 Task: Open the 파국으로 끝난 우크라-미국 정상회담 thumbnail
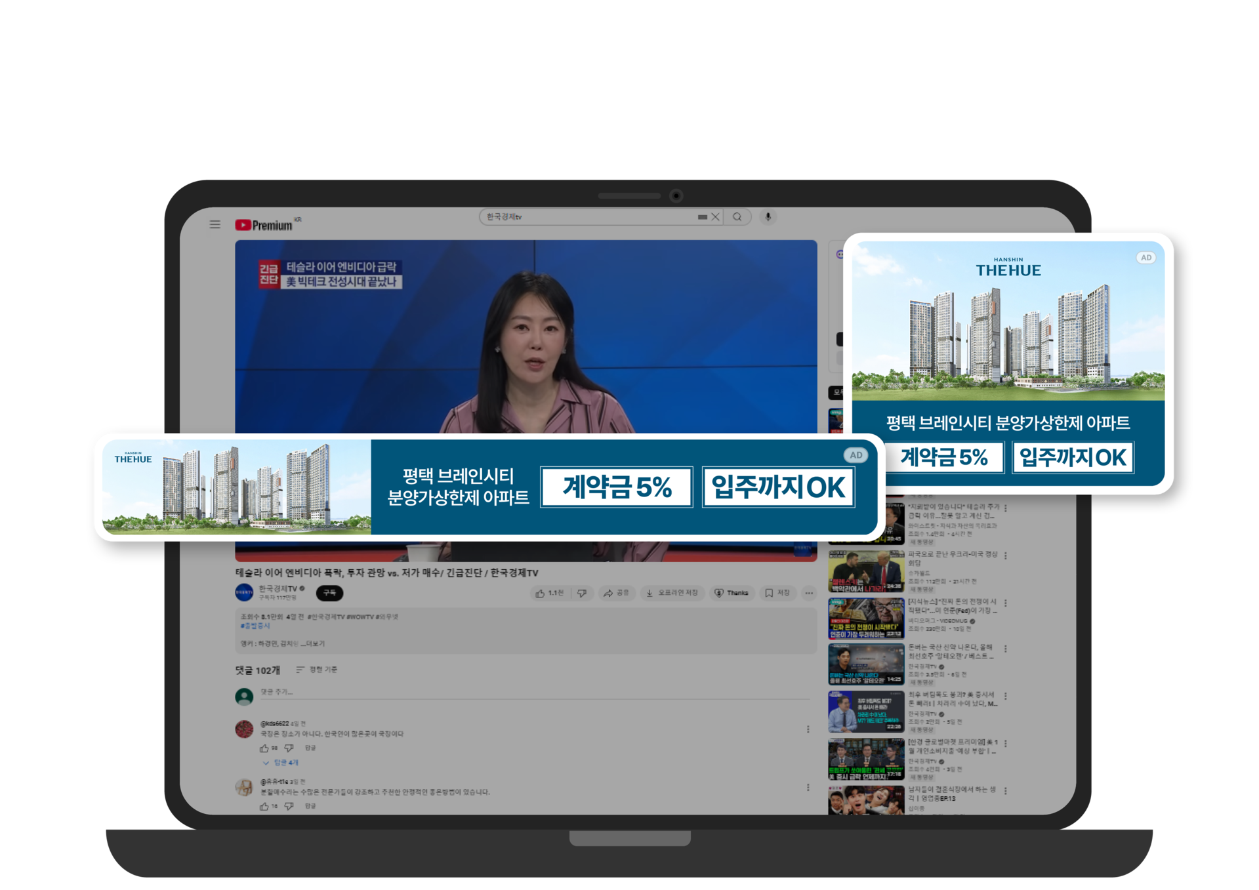tap(866, 571)
